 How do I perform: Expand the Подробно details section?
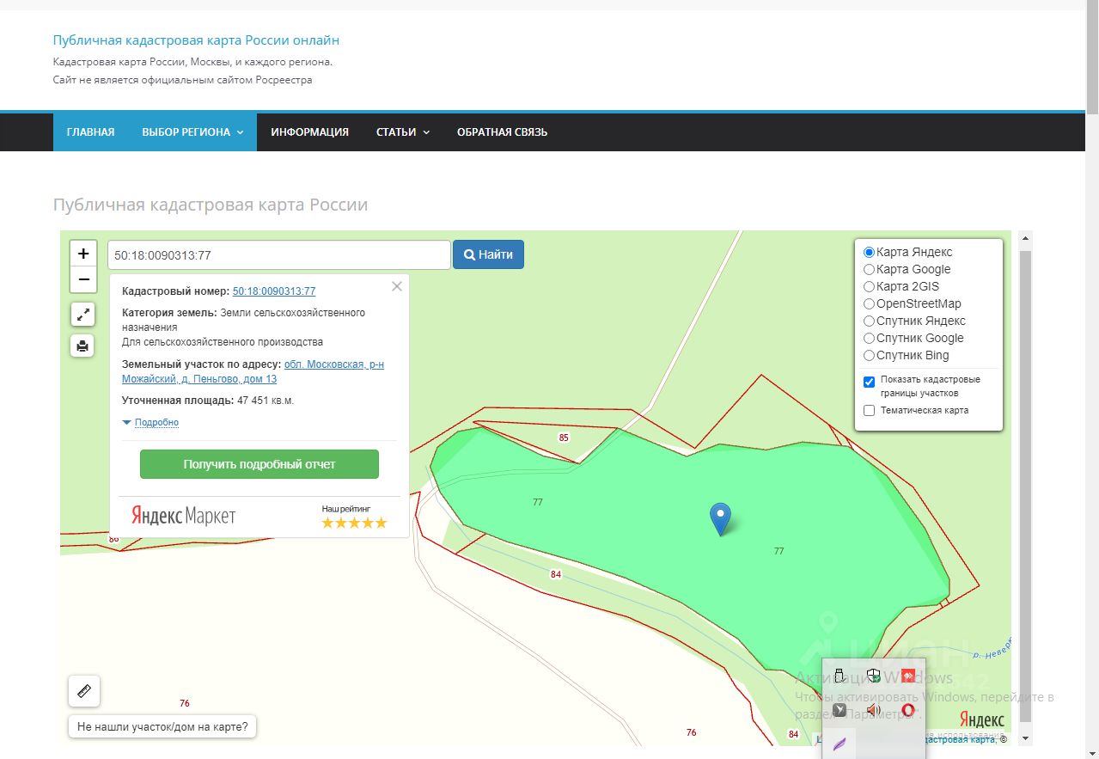coord(156,422)
